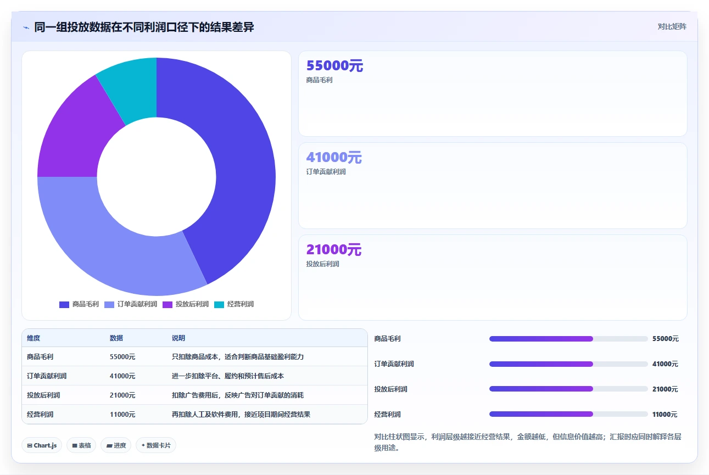Click 41000元 value beside progress bar

tap(665, 364)
